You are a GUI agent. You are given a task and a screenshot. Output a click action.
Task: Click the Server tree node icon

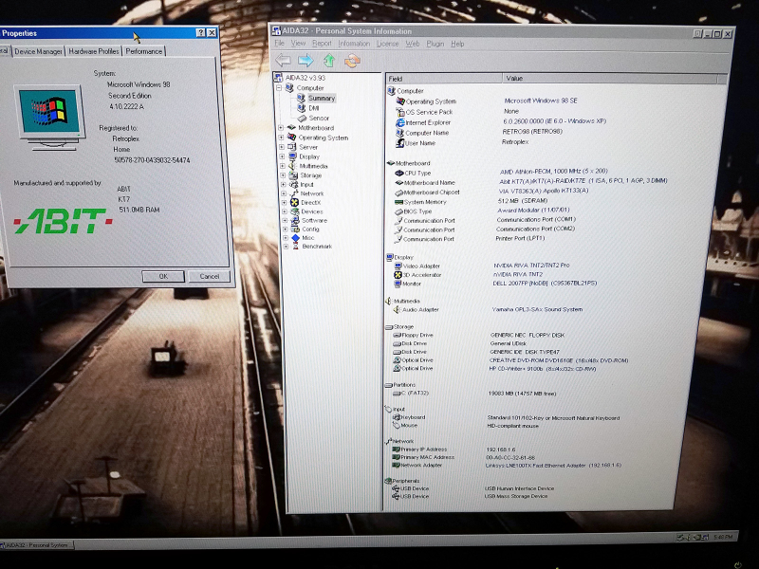[292, 147]
